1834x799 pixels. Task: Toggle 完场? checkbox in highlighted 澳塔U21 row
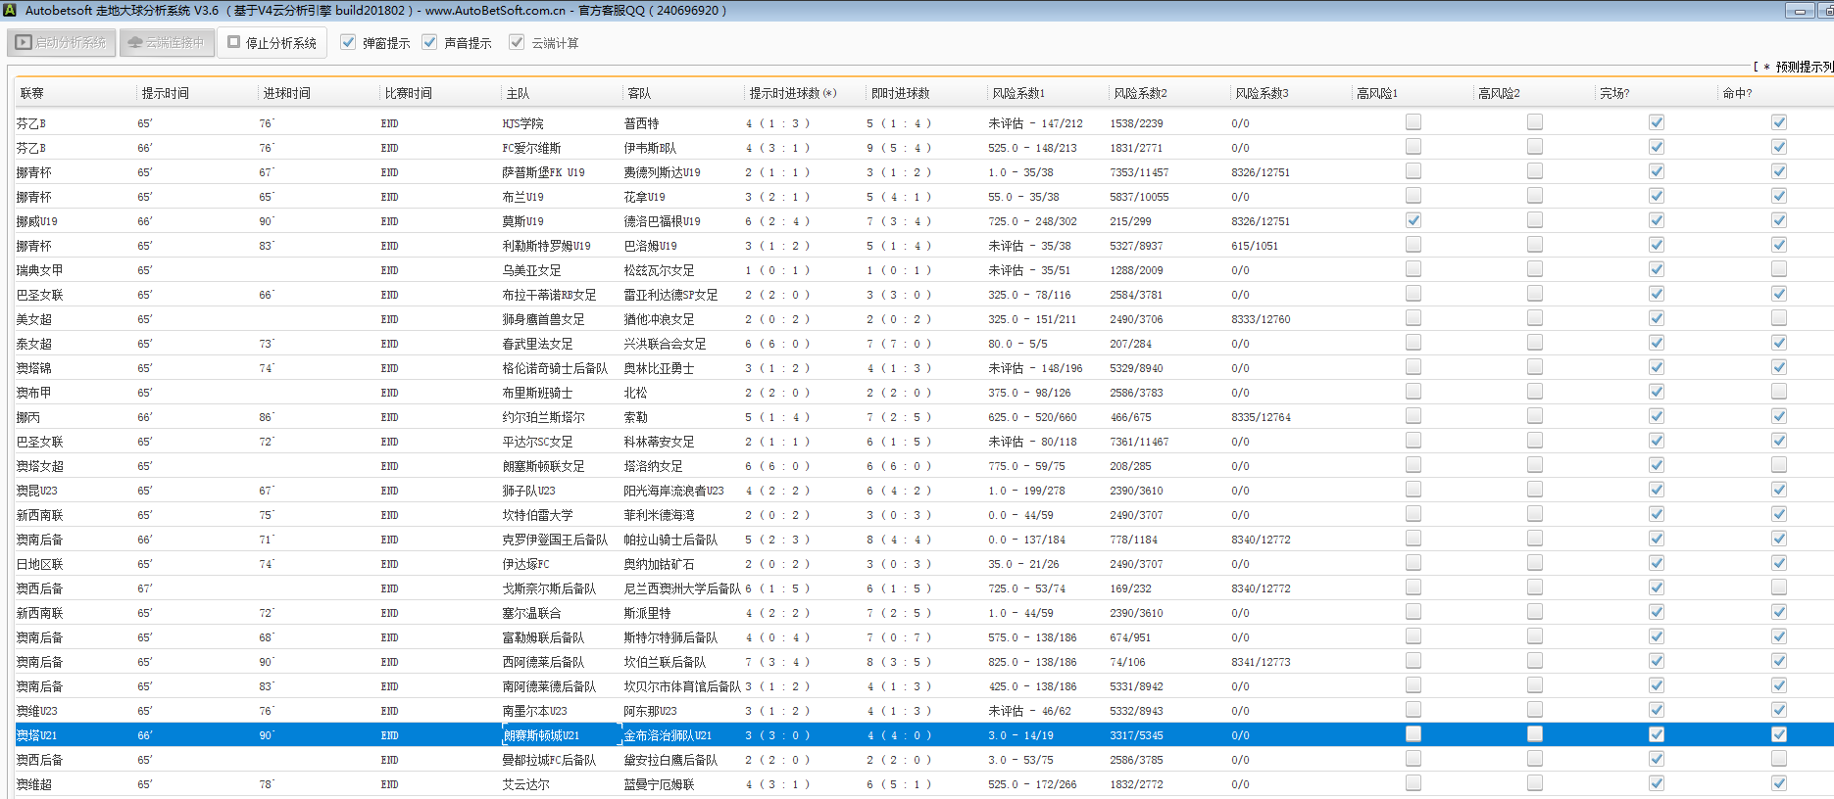tap(1656, 734)
